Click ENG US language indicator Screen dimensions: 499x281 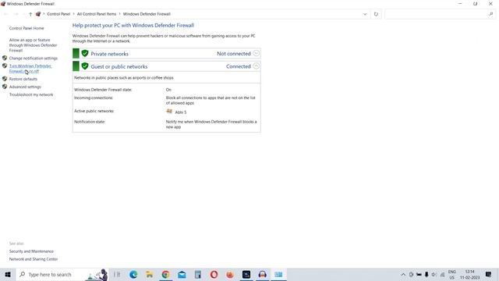tap(452, 274)
